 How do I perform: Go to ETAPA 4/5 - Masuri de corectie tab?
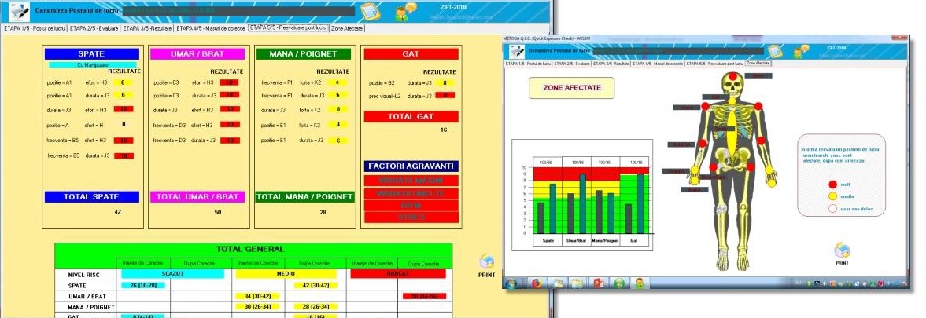coord(210,28)
